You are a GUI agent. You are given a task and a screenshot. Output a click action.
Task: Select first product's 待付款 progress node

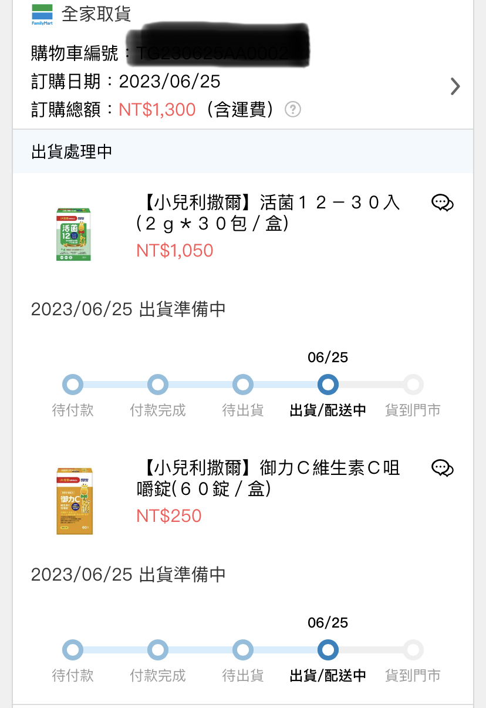pos(73,385)
